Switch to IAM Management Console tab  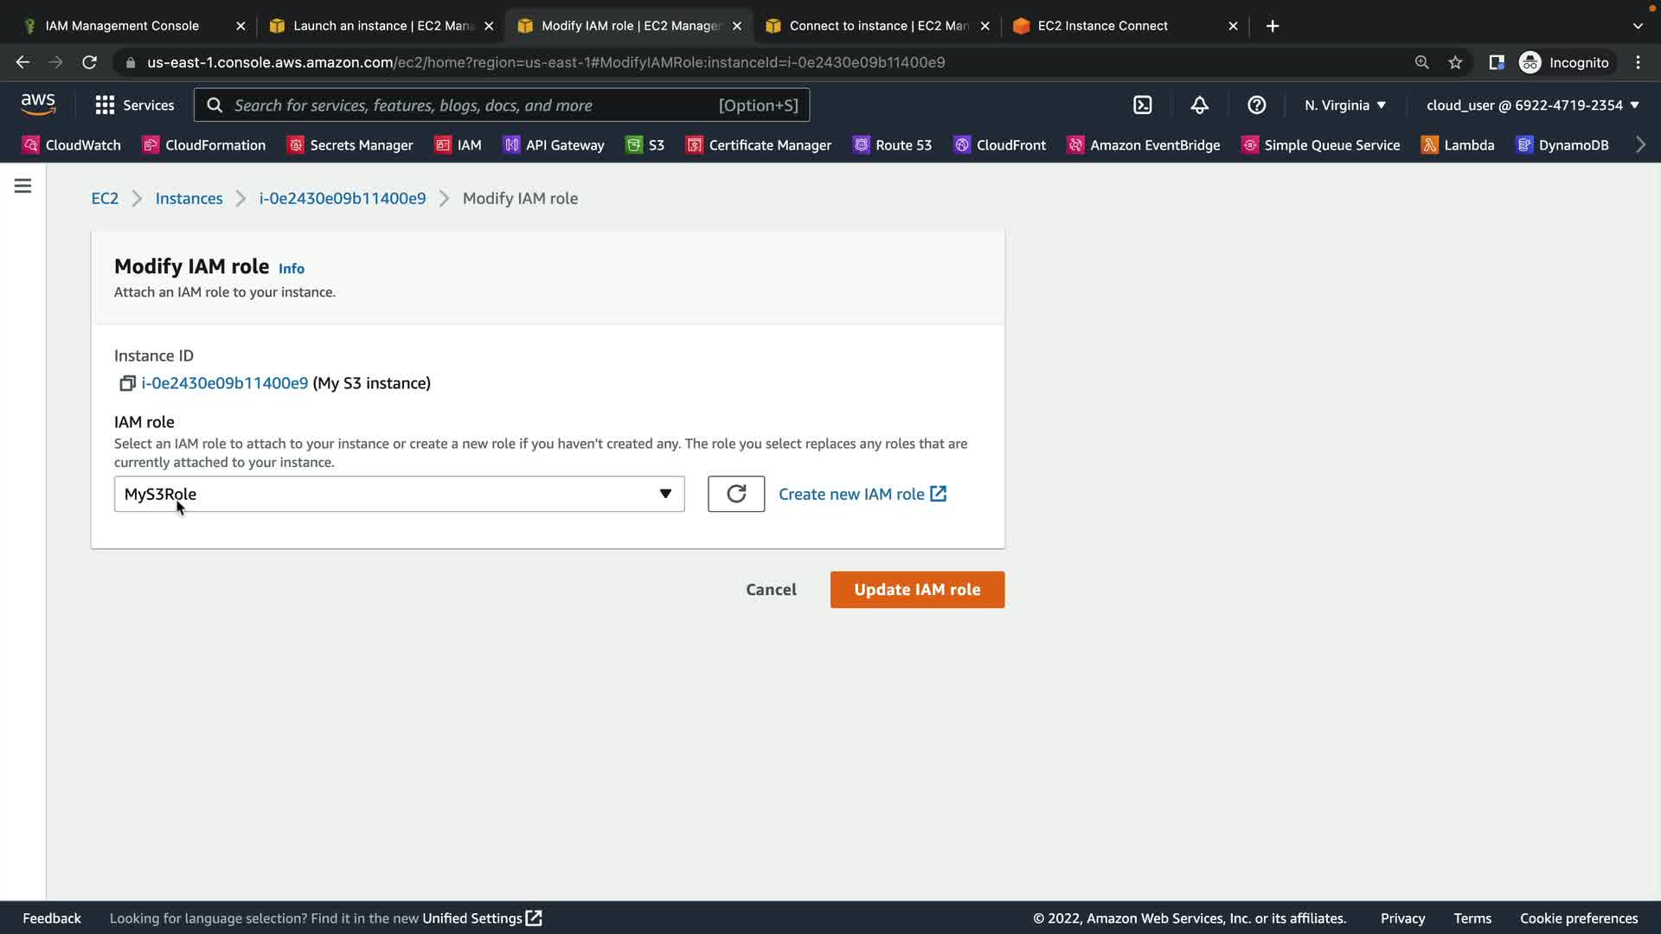pos(122,26)
